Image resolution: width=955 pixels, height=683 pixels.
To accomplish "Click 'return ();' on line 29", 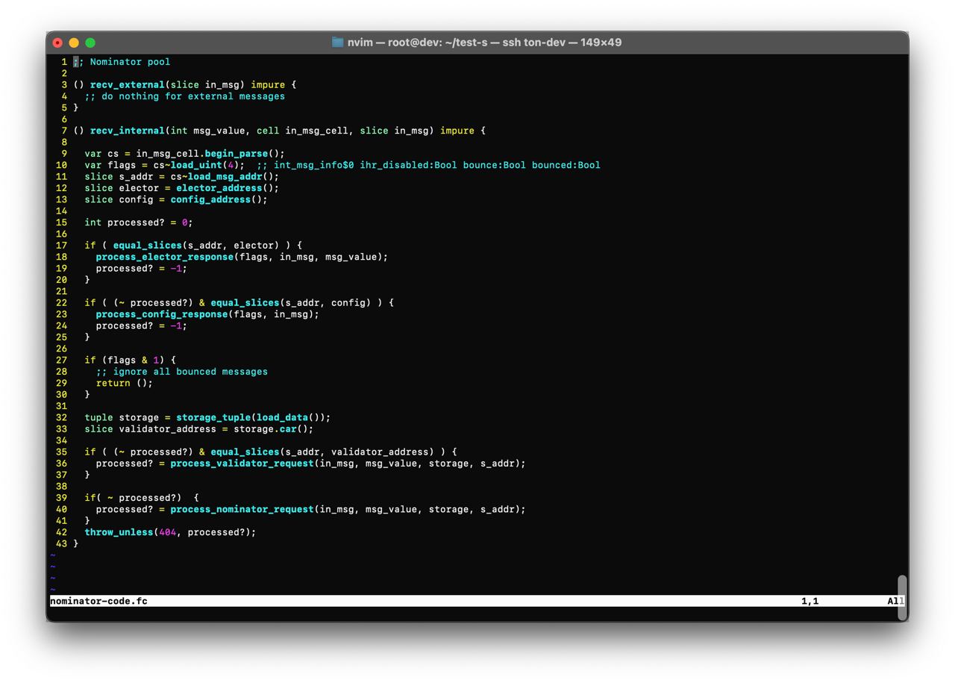I will click(125, 383).
